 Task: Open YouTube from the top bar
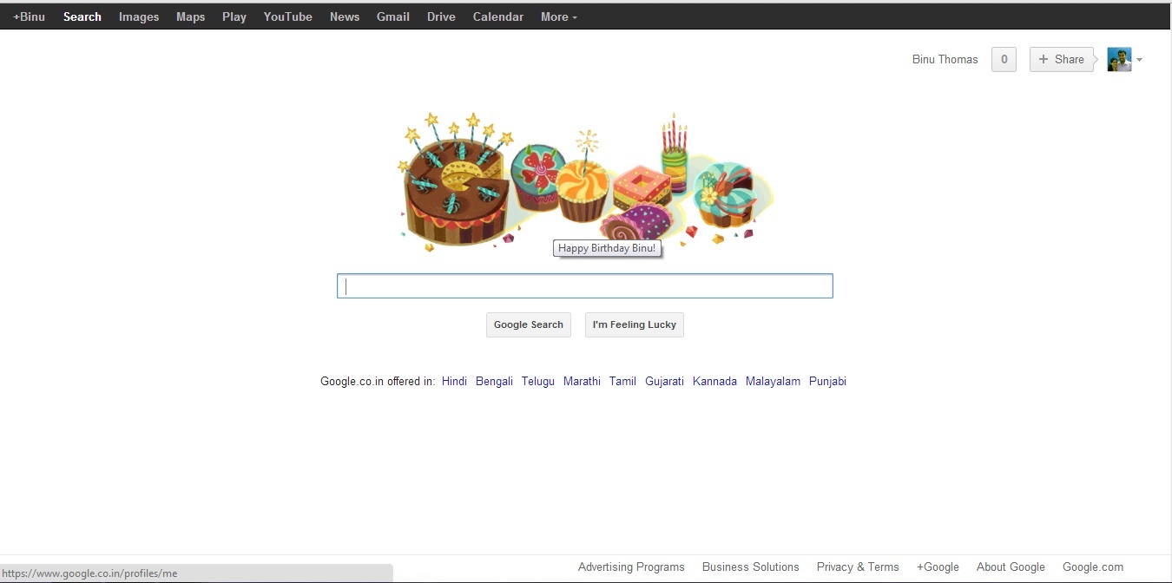(288, 16)
